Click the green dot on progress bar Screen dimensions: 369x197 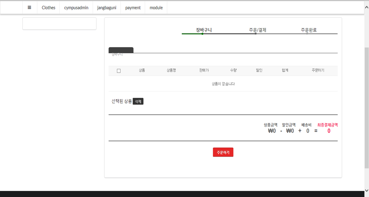point(202,34)
